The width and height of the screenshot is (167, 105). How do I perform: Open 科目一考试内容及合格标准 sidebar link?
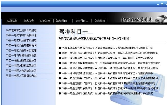[21, 35]
